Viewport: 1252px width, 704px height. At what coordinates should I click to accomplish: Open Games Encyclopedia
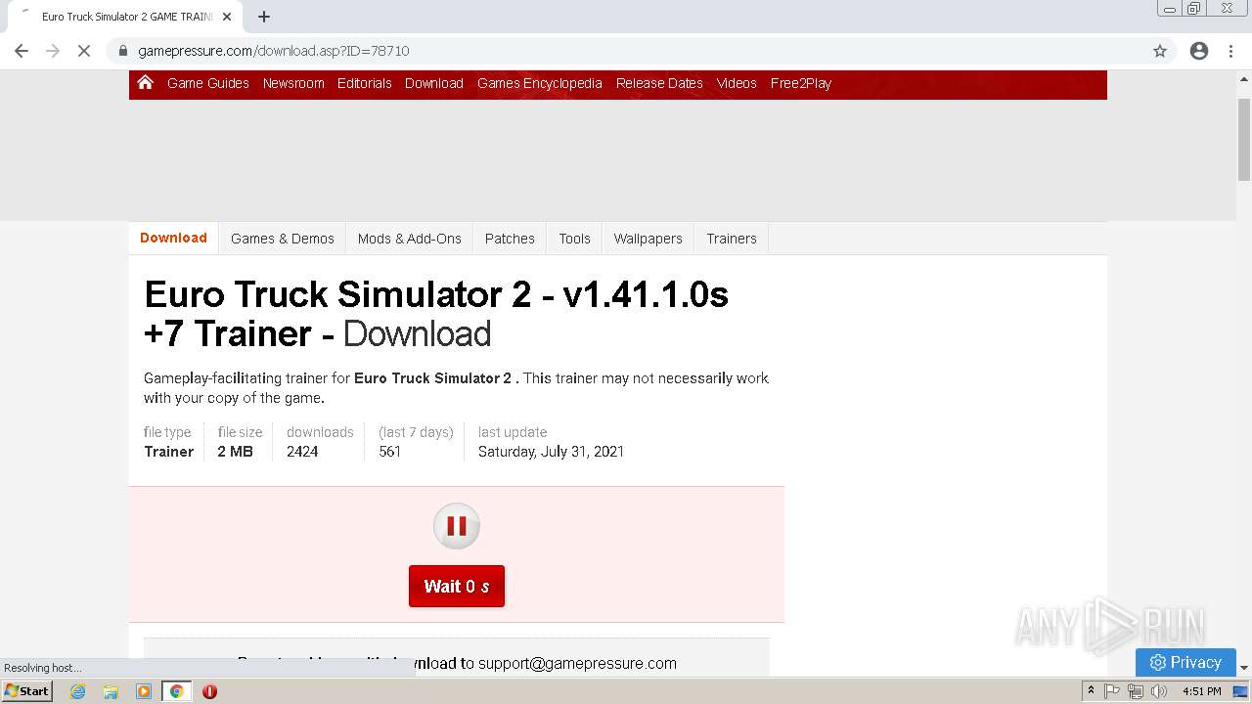point(540,83)
